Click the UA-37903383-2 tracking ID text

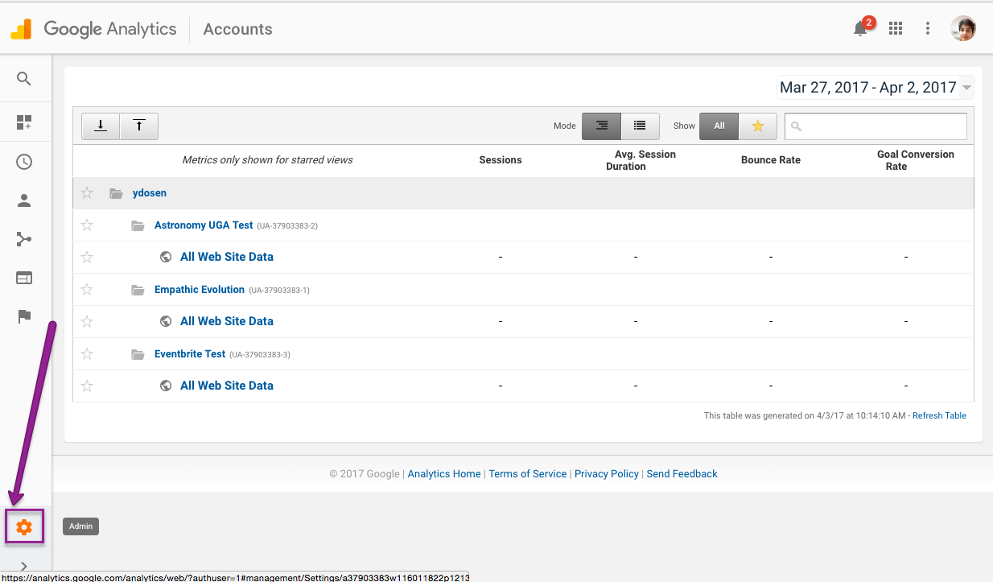pos(287,226)
